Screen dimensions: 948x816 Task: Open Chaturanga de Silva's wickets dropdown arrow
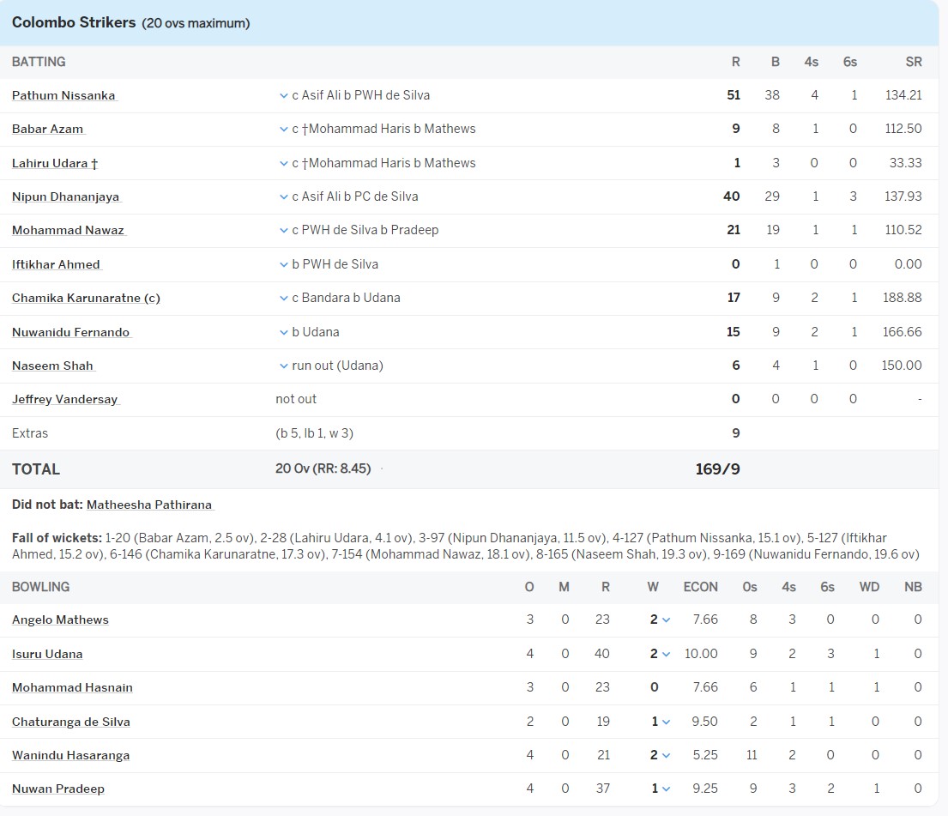[x=666, y=722]
